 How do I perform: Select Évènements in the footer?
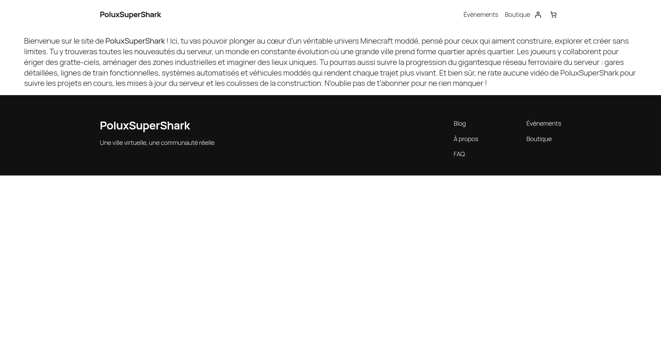543,124
